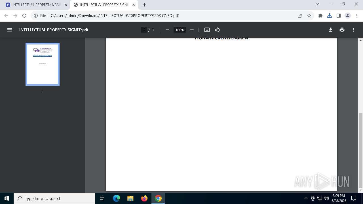The width and height of the screenshot is (363, 204).
Task: Click the Type here to search box
Action: 54,198
